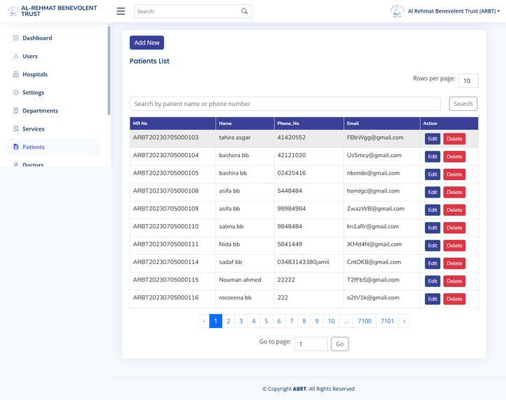
Task: Edit record ARBT20230705000108
Action: [433, 192]
